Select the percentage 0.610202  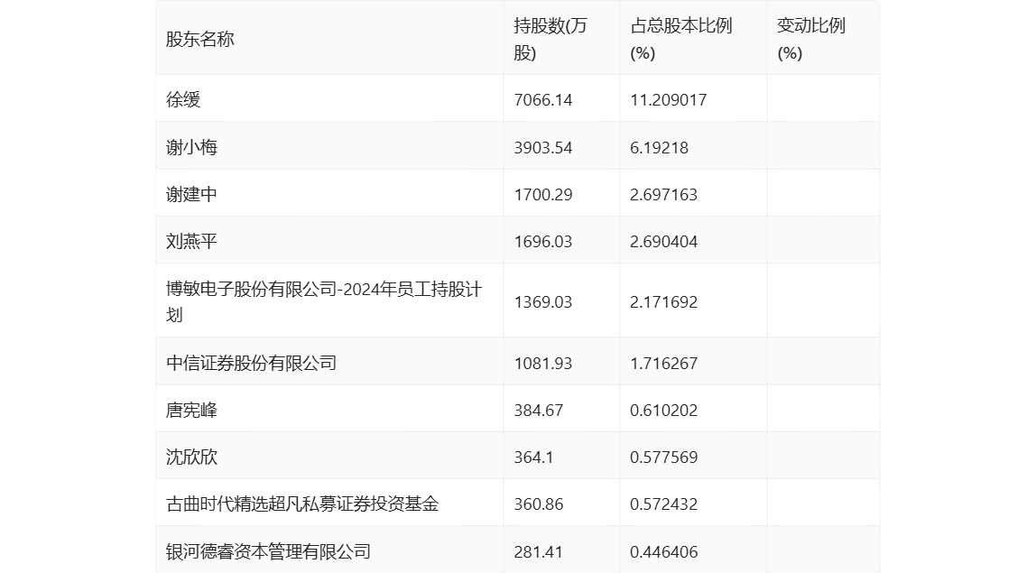pos(664,410)
